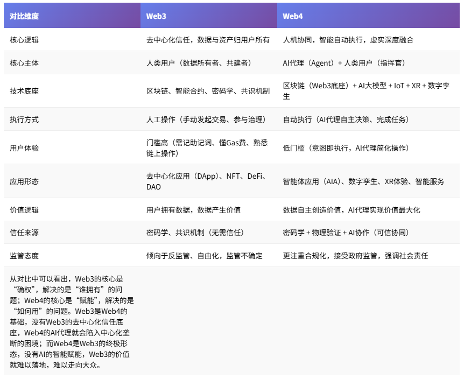Screen dimensions: 464x379
Task: Click the 倾向于反监管 Web3 cell
Action: pos(205,256)
